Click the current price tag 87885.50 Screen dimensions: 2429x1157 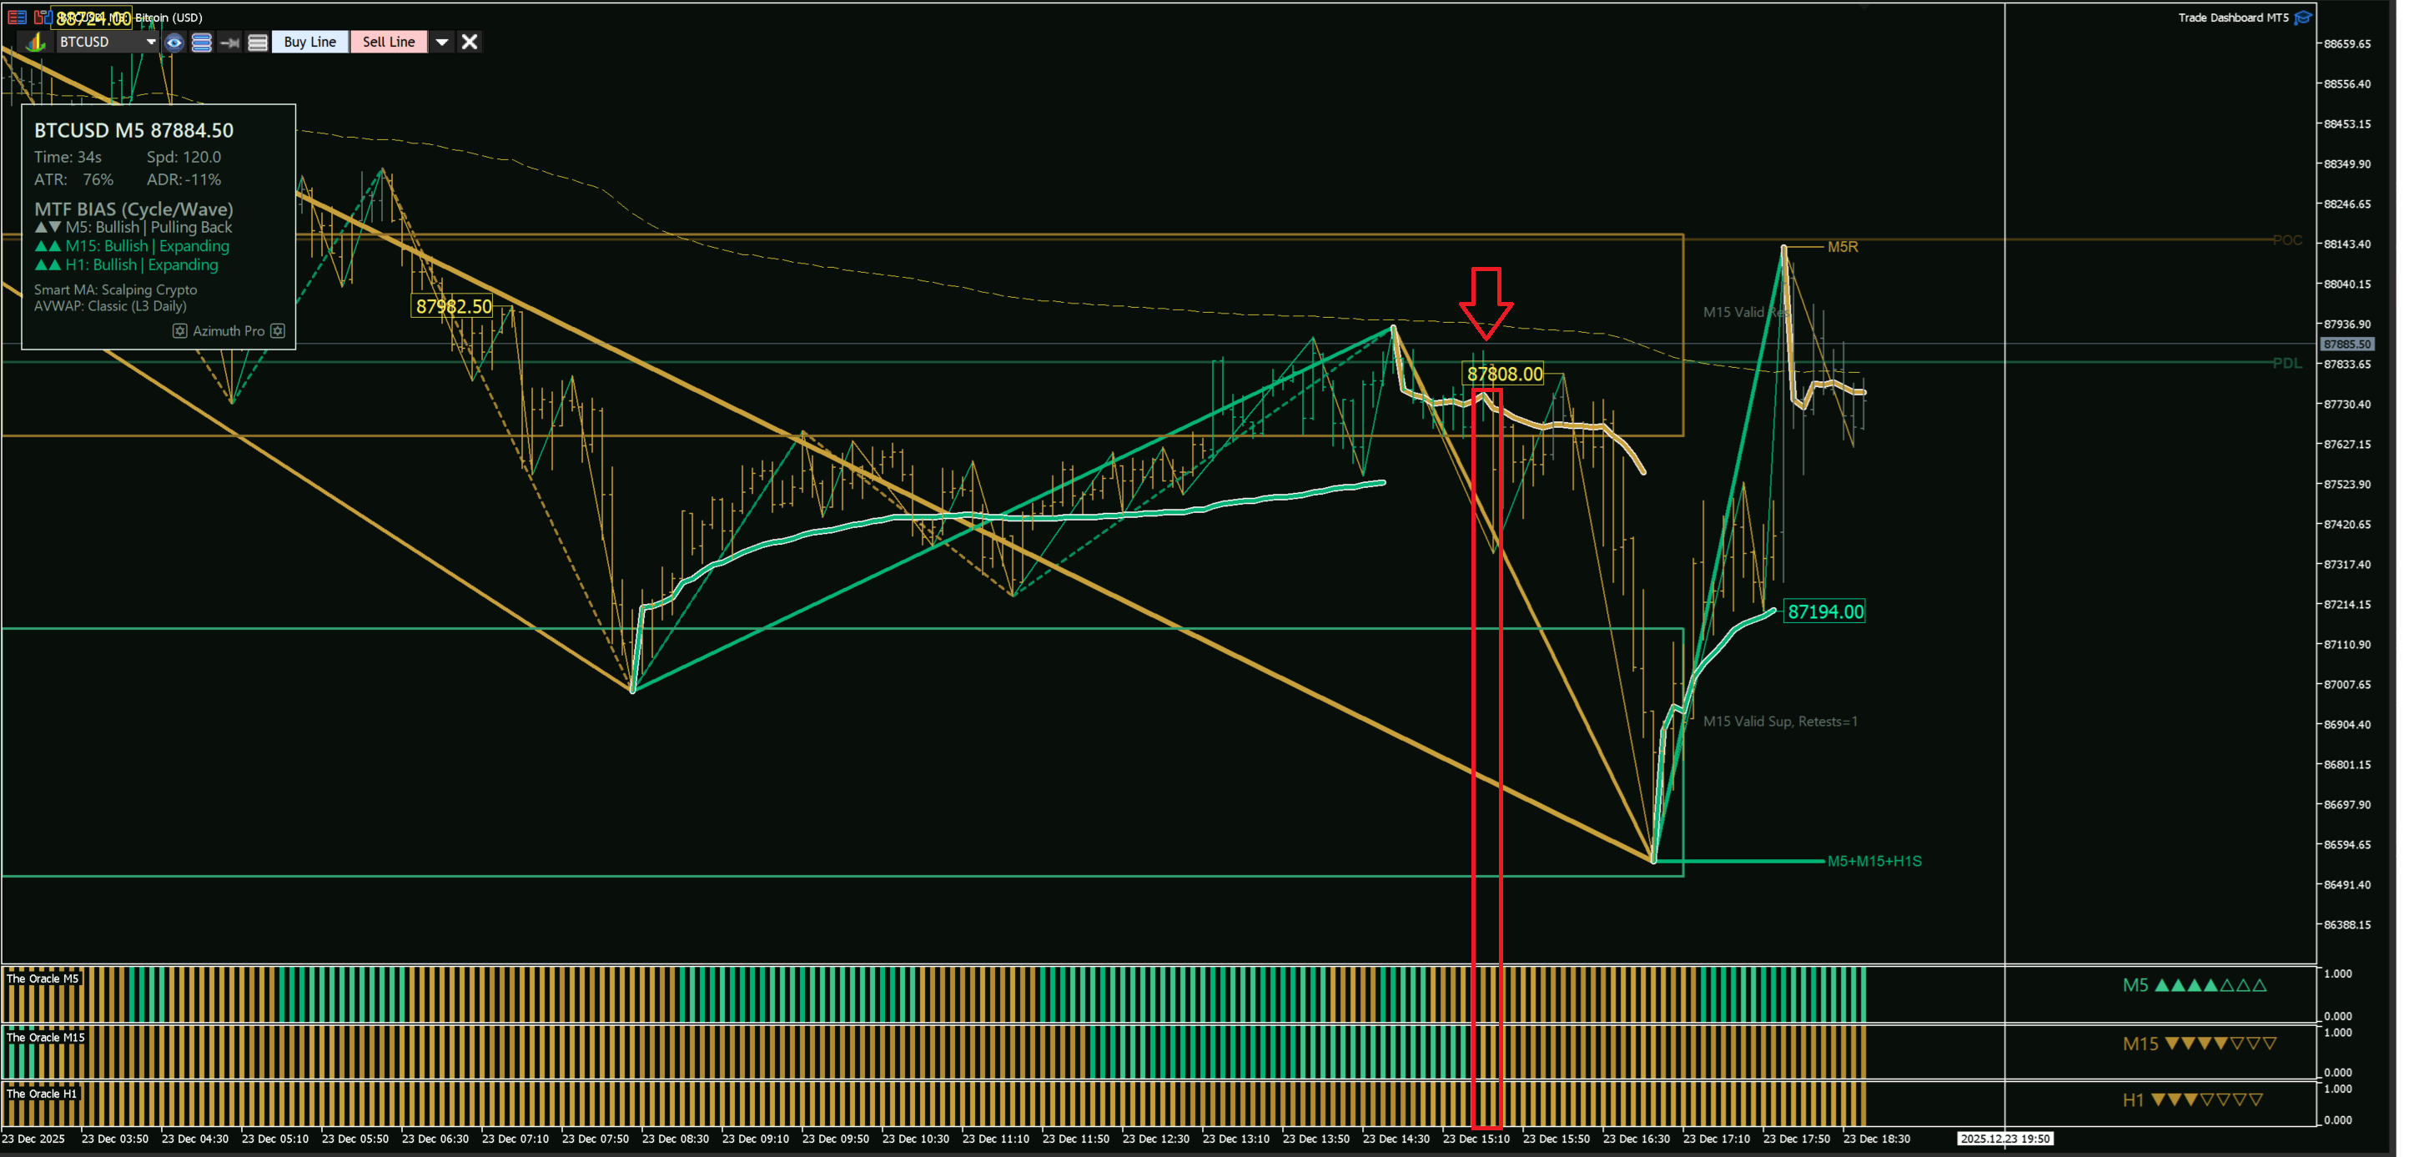point(2346,345)
